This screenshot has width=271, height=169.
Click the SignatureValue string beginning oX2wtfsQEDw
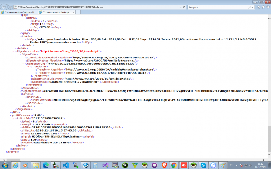click(155, 91)
